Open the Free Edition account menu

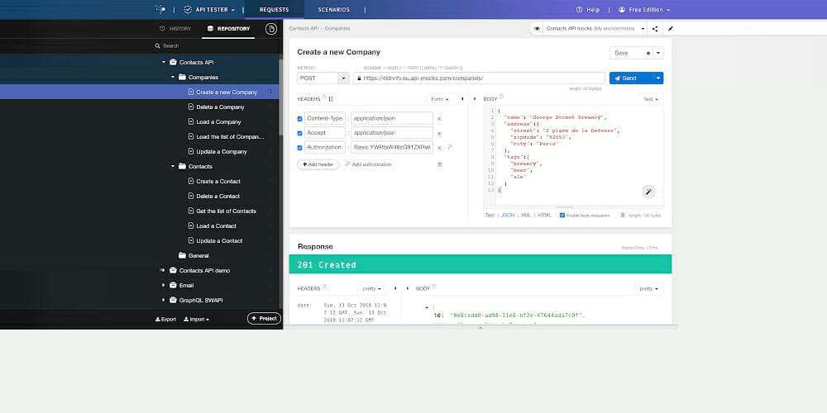point(644,9)
